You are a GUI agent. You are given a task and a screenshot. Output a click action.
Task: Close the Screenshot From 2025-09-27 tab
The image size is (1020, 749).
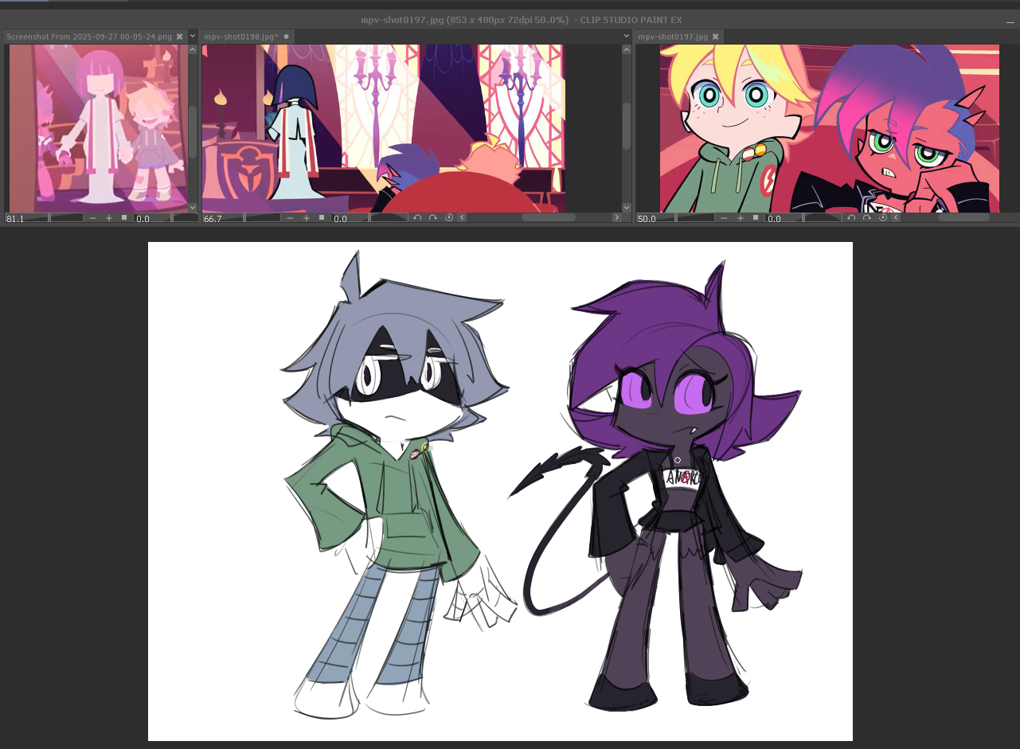click(180, 37)
